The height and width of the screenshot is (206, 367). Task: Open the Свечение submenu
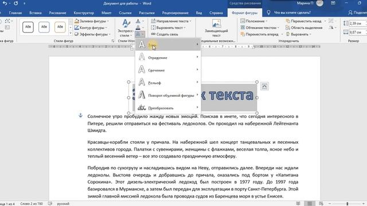point(168,70)
